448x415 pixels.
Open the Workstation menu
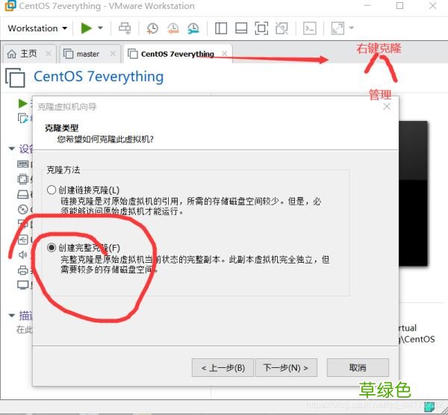37,28
